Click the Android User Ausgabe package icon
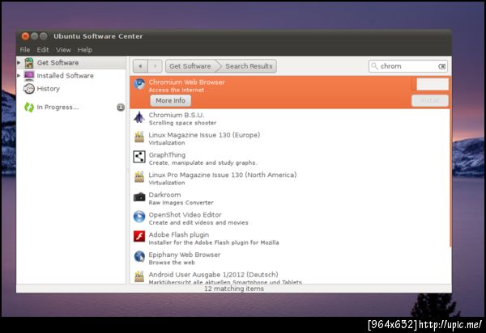Image resolution: width=486 pixels, height=333 pixels. 139,276
